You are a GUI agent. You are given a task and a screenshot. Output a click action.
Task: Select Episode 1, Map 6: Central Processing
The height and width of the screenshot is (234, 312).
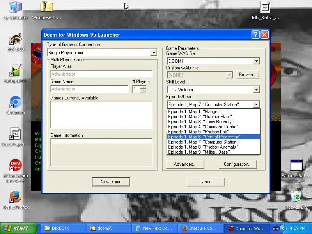[x=213, y=137]
